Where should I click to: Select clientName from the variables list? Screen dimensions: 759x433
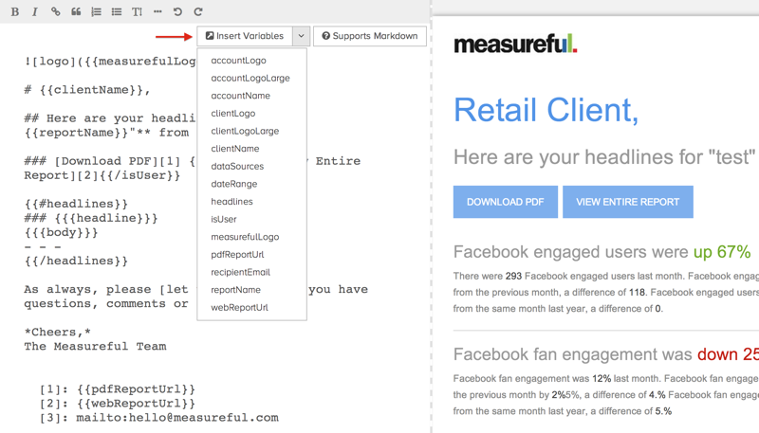tap(234, 149)
